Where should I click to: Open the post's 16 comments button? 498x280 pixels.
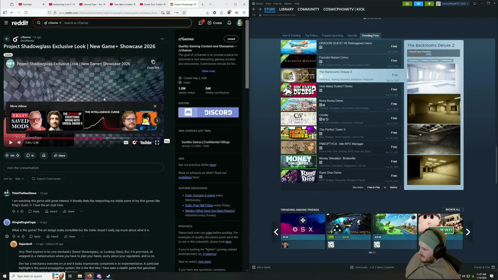pyautogui.click(x=30, y=156)
